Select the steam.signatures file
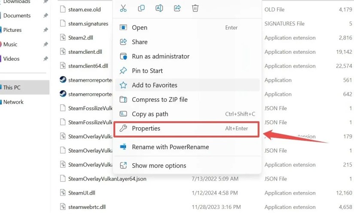Viewport: 354px width, 214px height. click(x=88, y=24)
